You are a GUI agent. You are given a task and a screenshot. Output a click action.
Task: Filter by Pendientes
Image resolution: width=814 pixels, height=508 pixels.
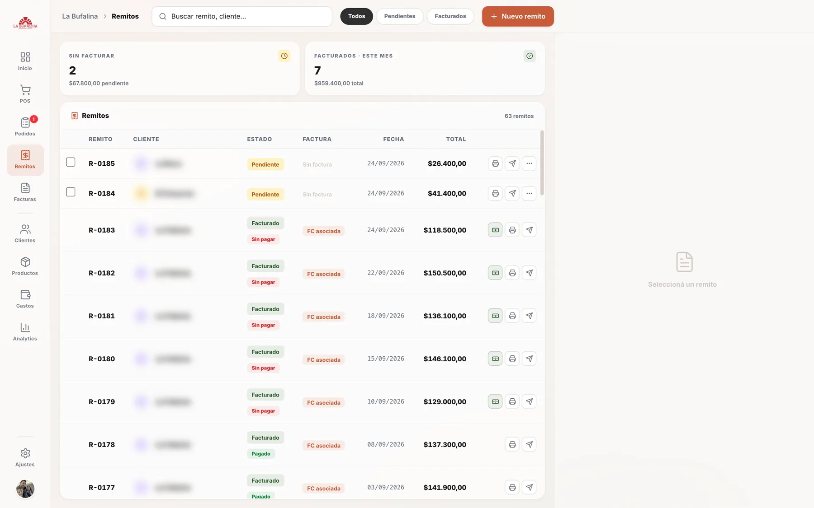400,16
